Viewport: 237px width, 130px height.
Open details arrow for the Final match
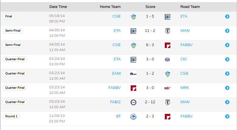pos(227,16)
